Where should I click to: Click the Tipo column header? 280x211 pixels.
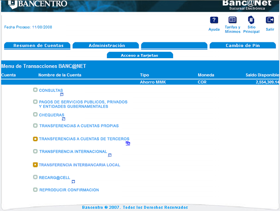144,75
